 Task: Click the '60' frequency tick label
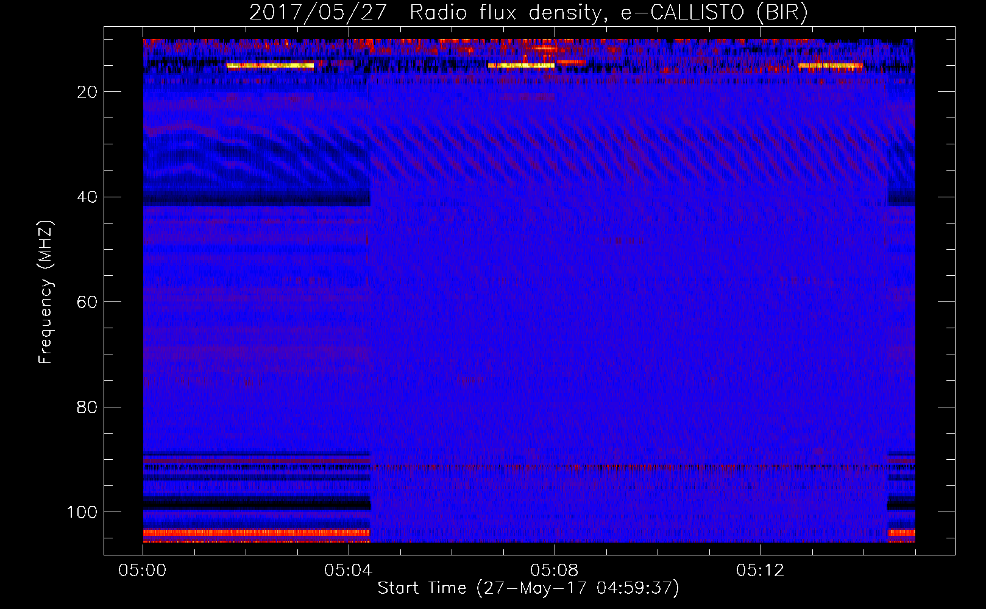coord(88,302)
